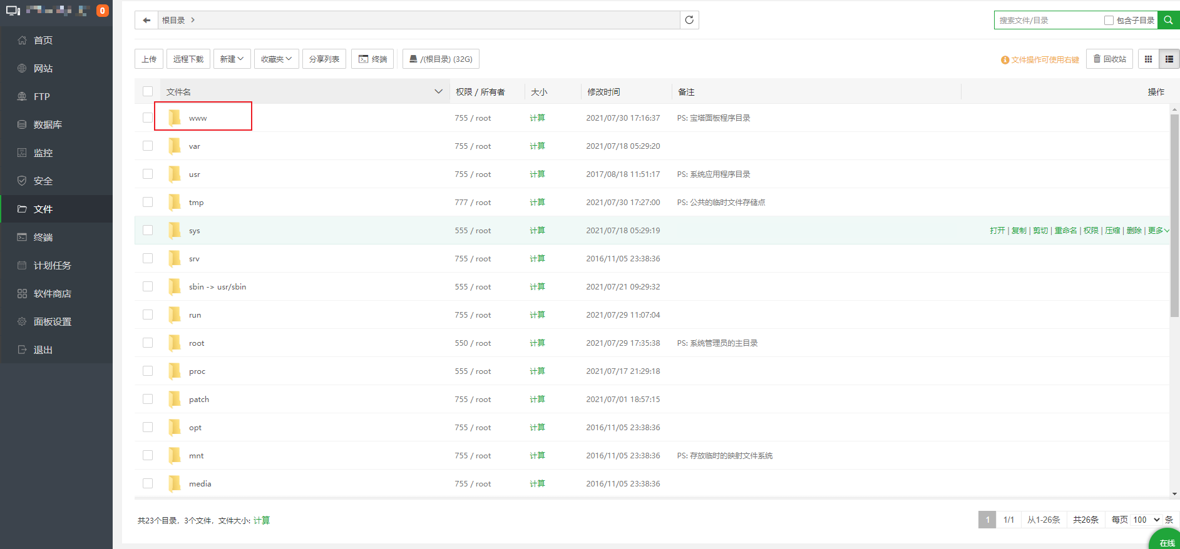Screen dimensions: 1180x549
Task: Click the back arrow in path bar
Action: pos(146,20)
